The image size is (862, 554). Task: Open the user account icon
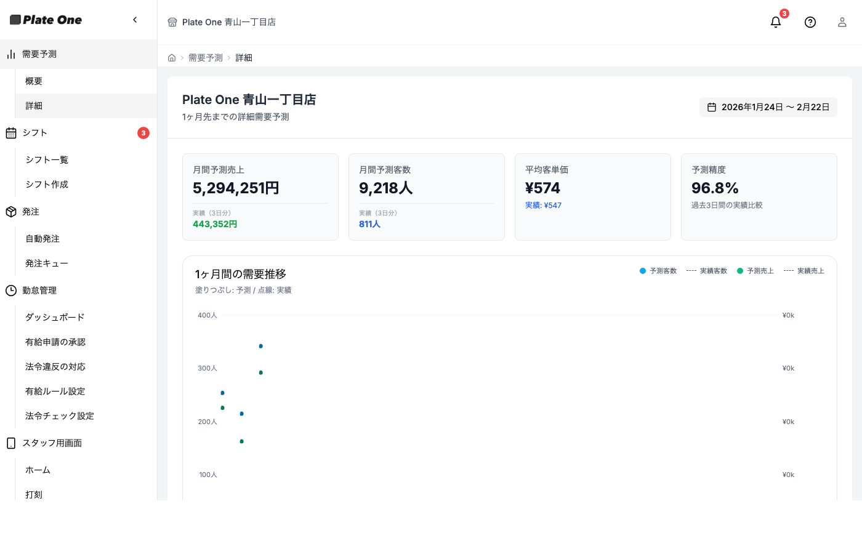click(x=842, y=22)
